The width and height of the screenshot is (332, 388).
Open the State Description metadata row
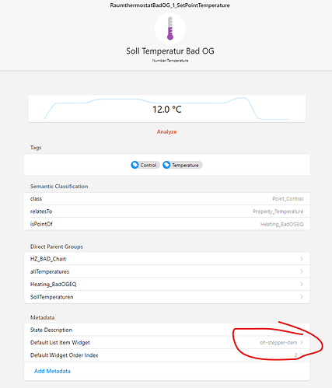167,330
